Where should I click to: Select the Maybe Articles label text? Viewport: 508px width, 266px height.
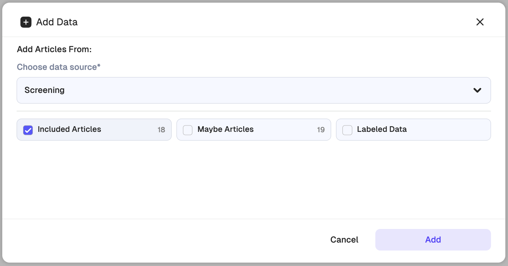click(225, 129)
